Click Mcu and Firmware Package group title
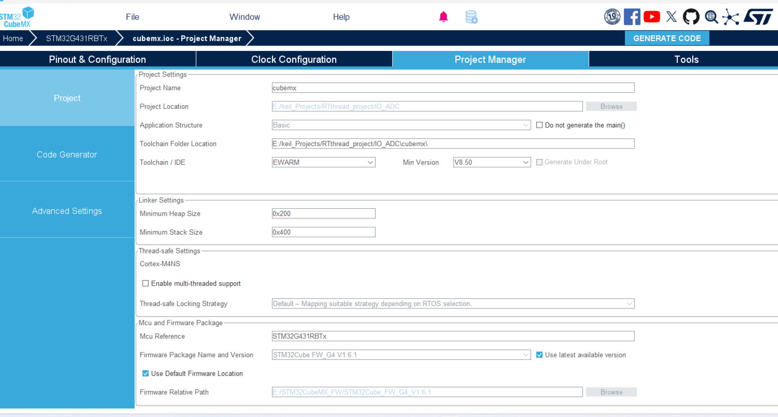This screenshot has height=417, width=778. (180, 323)
